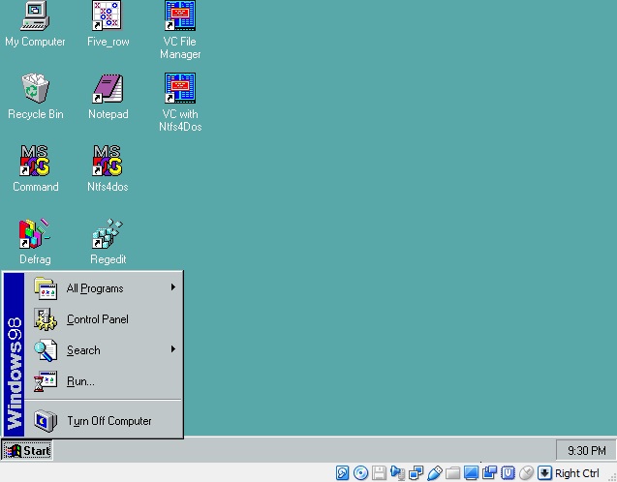
Task: Choose Run... in the Start menu
Action: point(104,381)
